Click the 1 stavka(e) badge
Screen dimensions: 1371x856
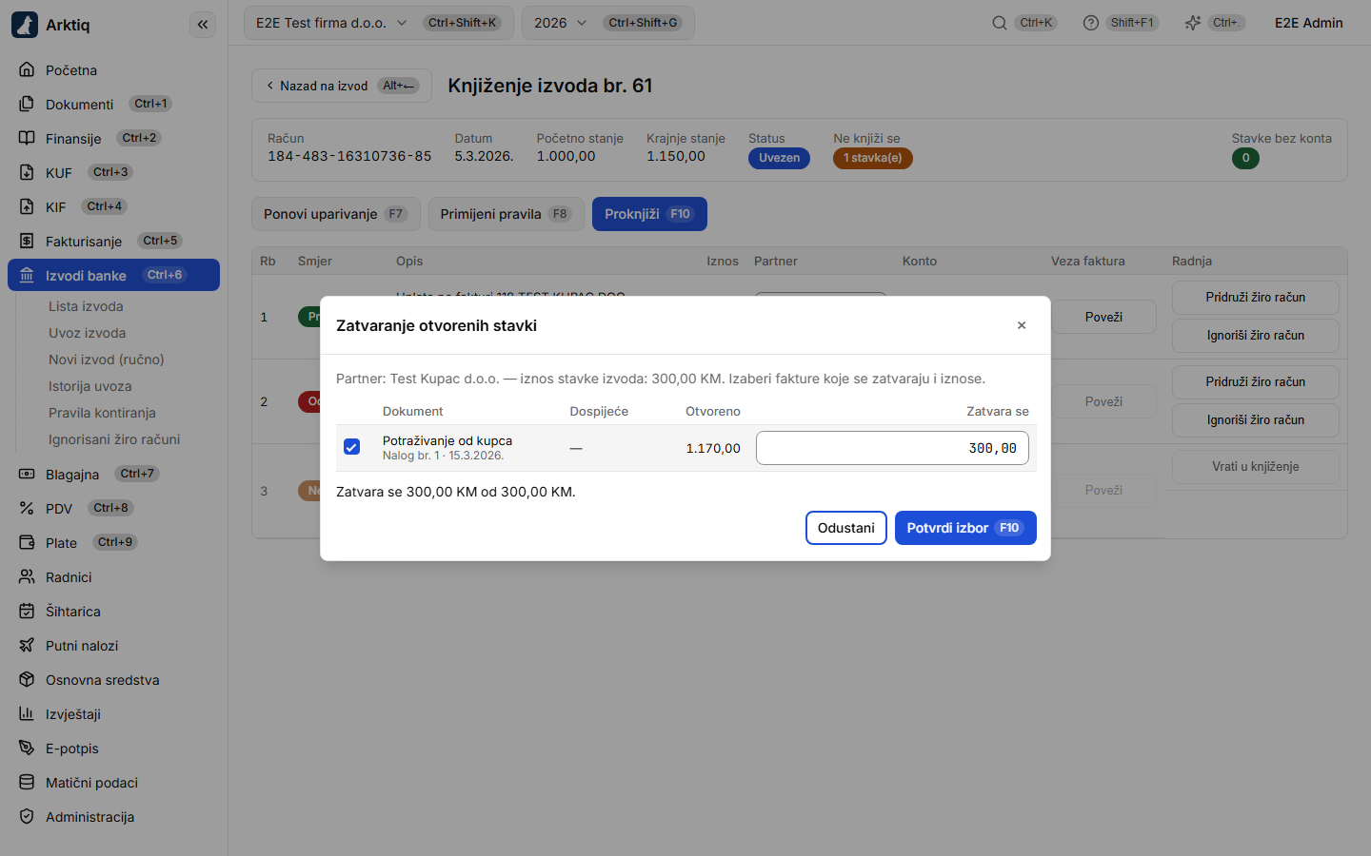[x=873, y=158]
